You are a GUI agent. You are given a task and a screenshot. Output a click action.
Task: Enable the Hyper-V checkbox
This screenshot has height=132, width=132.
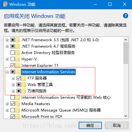tap(12, 59)
